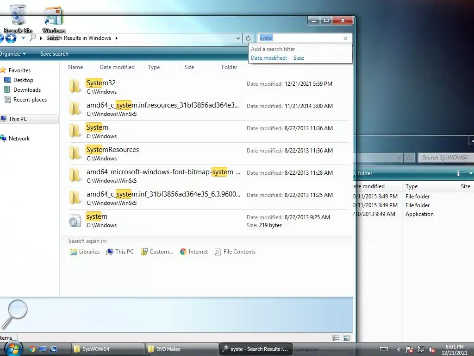Open the SysWOW64 taskbar window
The width and height of the screenshot is (474, 356).
click(108, 349)
